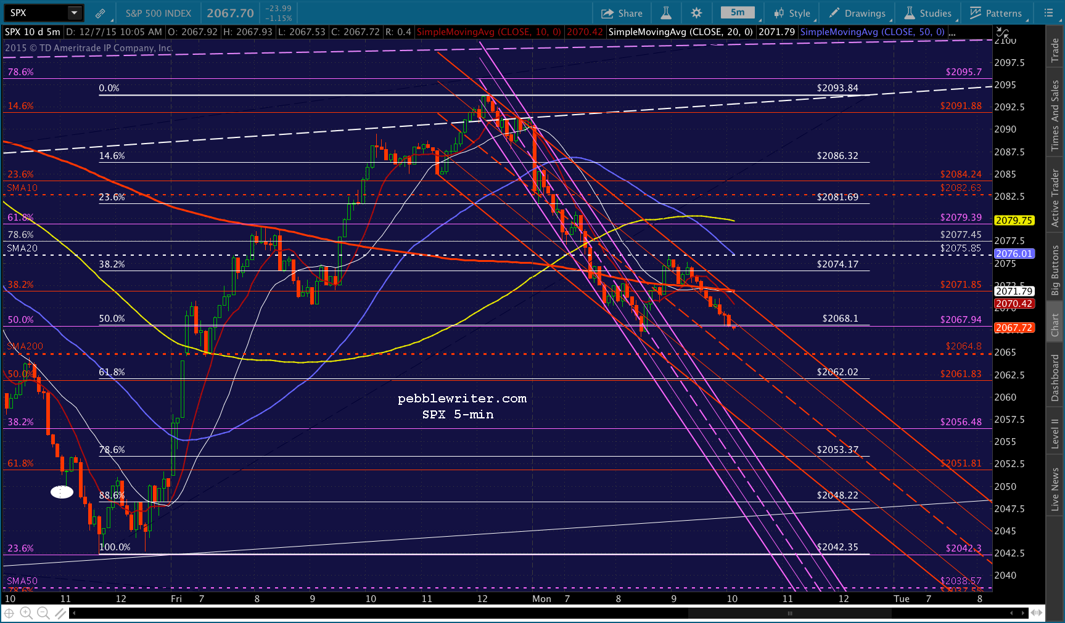Click the SPX 10 d 5m chart label
Viewport: 1065px width, 623px height.
click(33, 32)
